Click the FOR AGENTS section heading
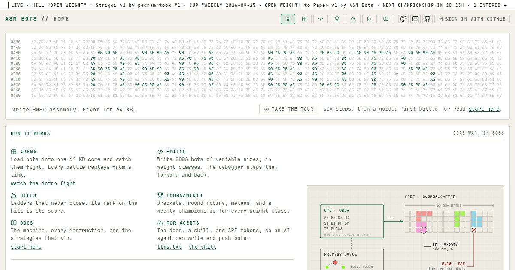 183,223
